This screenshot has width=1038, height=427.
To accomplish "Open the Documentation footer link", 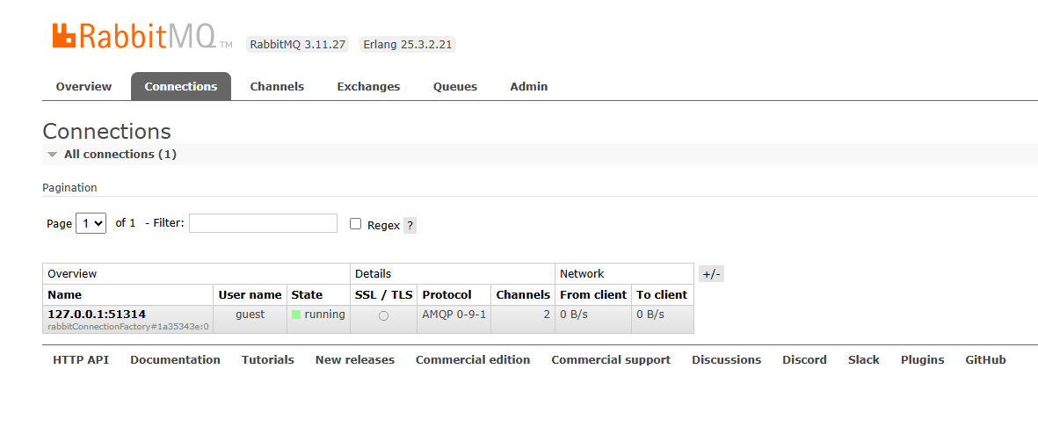I will pos(176,360).
